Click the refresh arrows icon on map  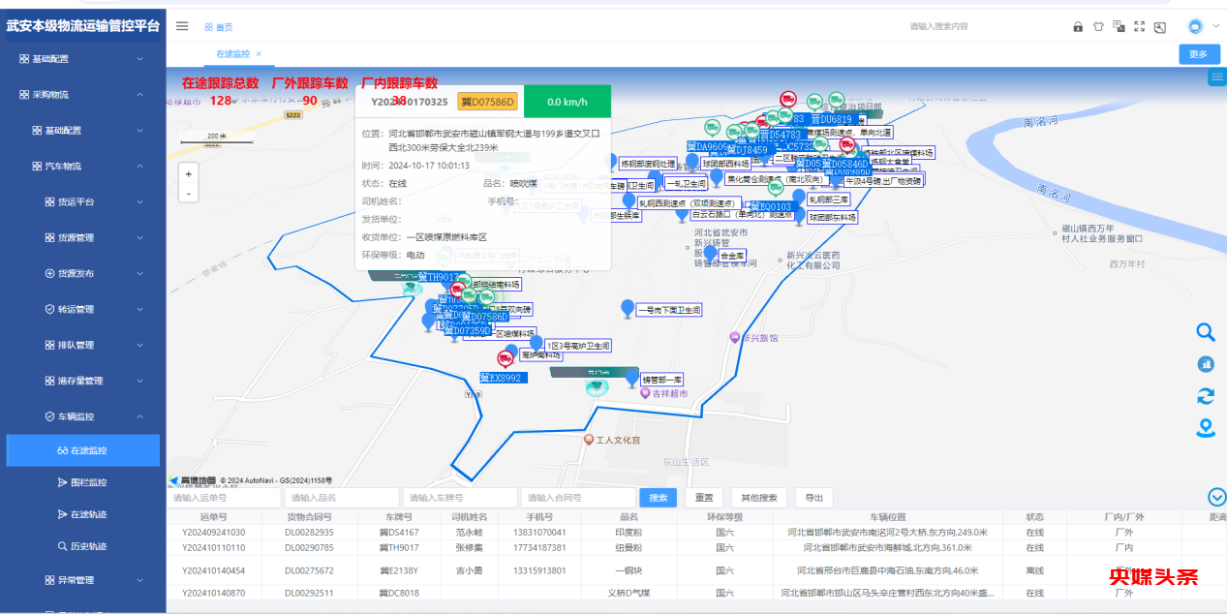(1206, 395)
